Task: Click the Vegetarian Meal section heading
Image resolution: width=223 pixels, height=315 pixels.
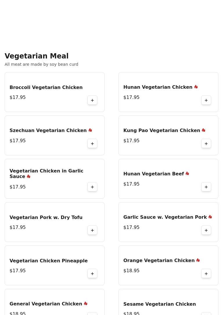Action: click(36, 56)
